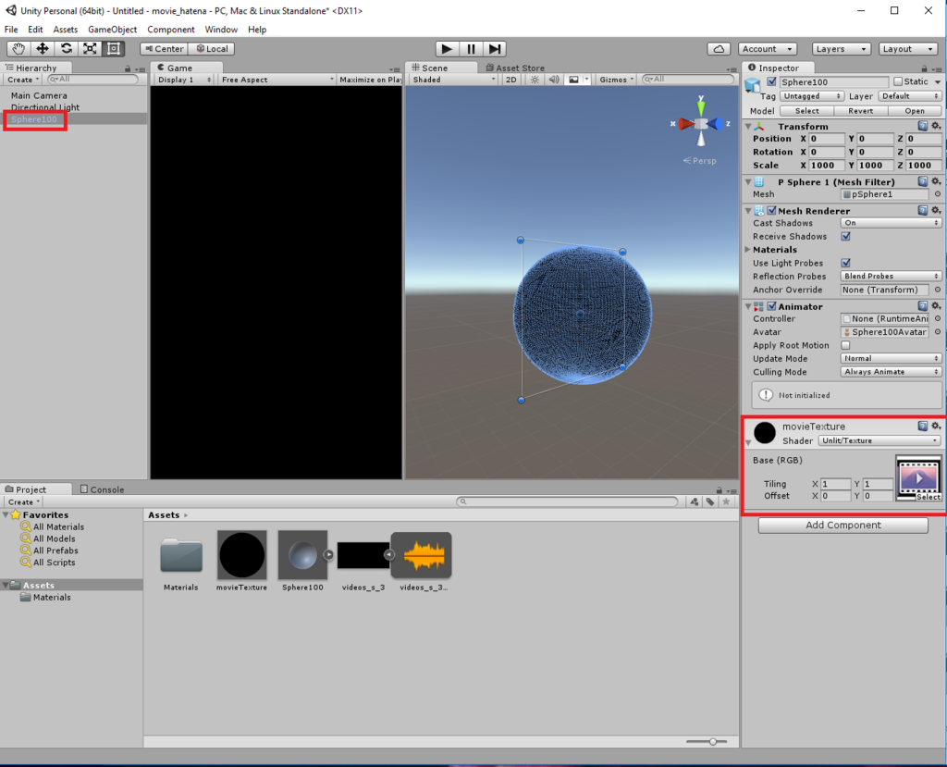Open Culling Mode dropdown
947x767 pixels.
click(891, 372)
